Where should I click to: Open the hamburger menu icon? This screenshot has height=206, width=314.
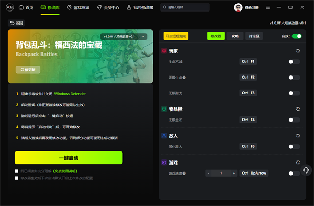click(268, 7)
